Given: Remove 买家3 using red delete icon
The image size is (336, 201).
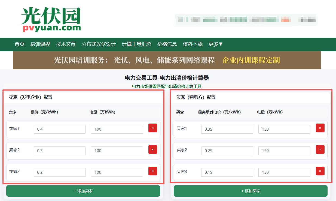Looking at the screenshot, I should click(x=320, y=171).
